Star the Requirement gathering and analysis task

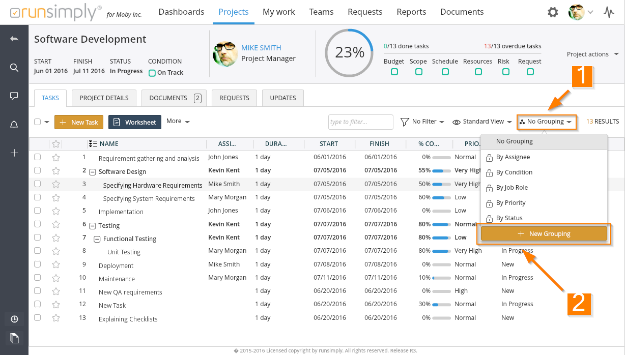(x=56, y=158)
